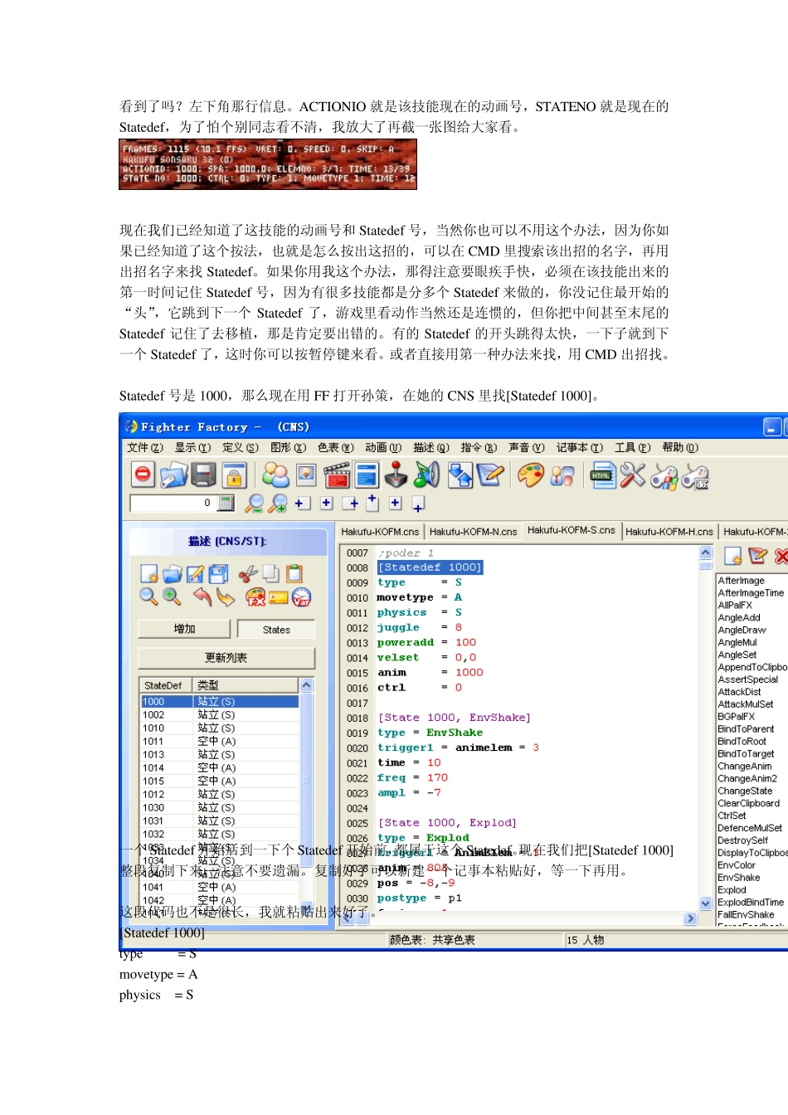Open the 显示 (Y) menu
This screenshot has height=1115, width=788.
[x=192, y=447]
